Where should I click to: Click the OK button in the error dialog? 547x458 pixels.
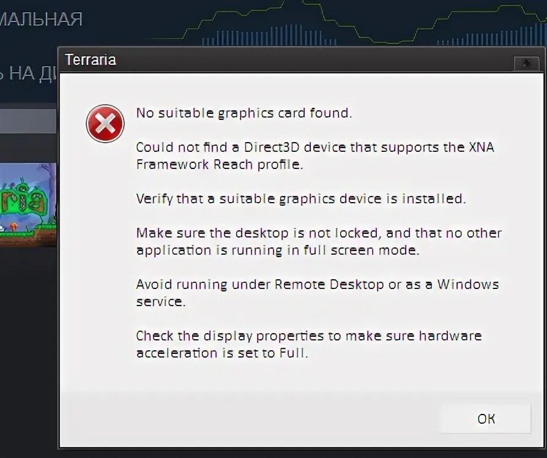486,419
